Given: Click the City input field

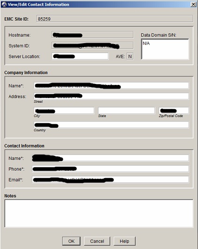Looking at the screenshot, I should 64,111.
